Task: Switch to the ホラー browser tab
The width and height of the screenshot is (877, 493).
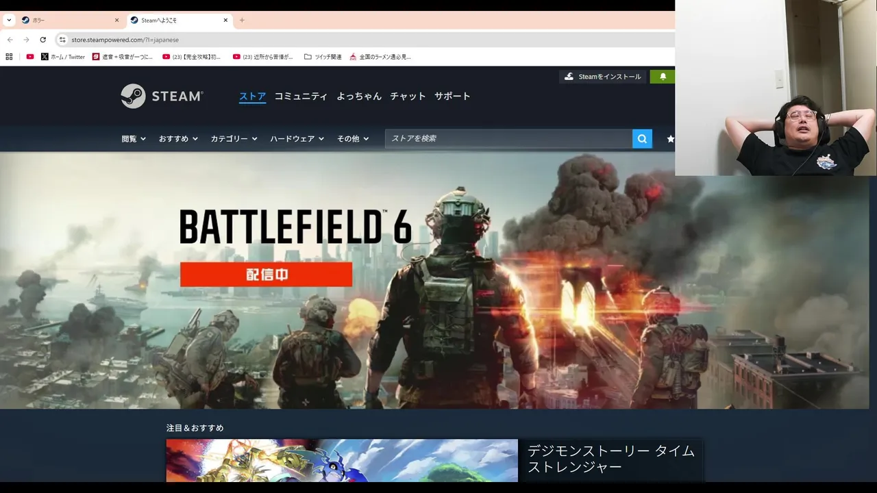Action: coord(69,20)
